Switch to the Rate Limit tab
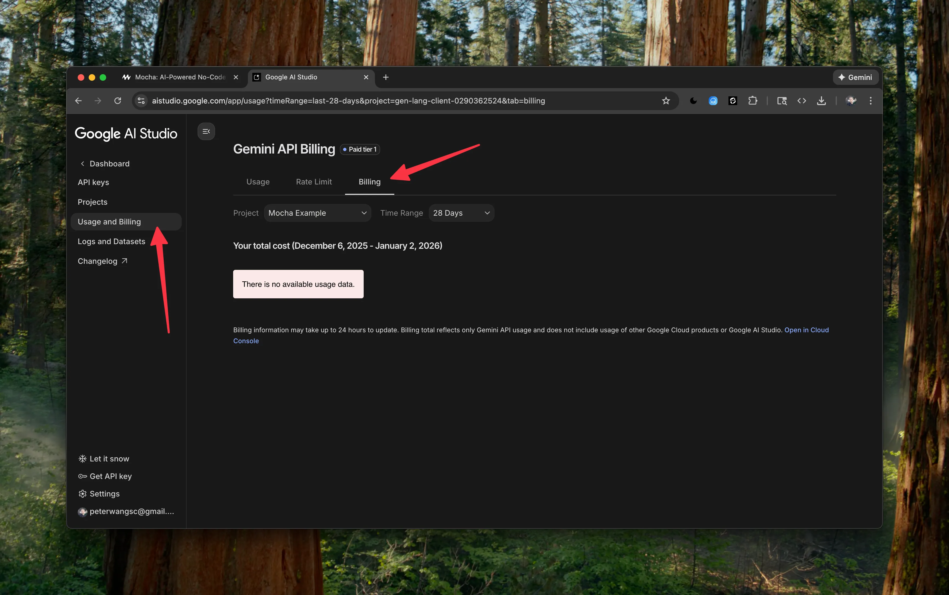 coord(314,181)
